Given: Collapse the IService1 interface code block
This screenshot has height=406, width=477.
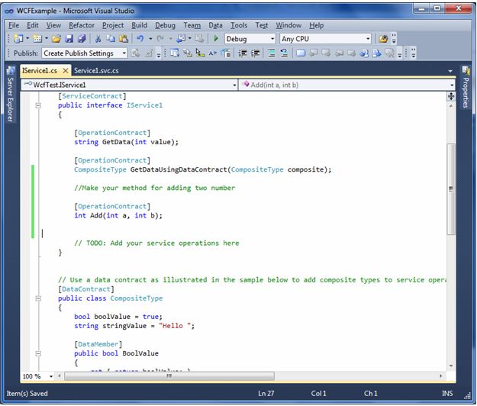Looking at the screenshot, I should [x=39, y=106].
